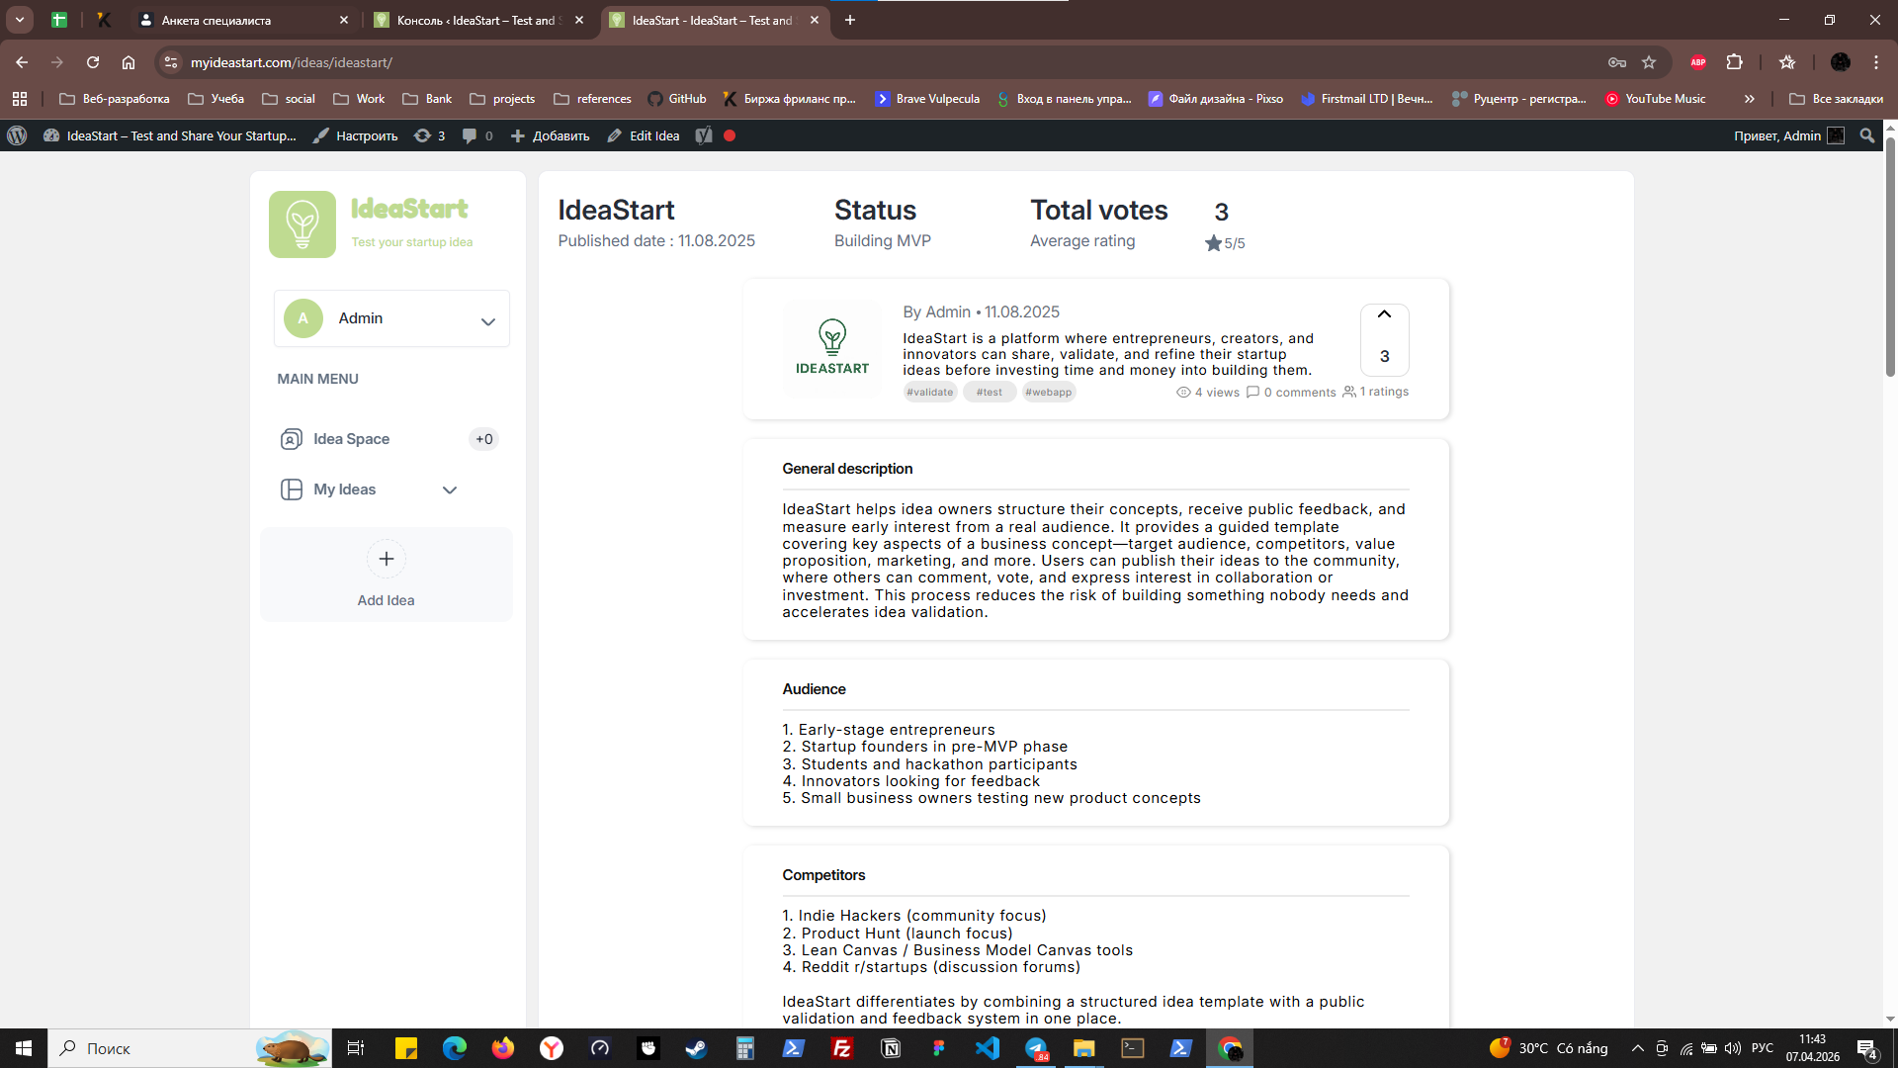The image size is (1898, 1068).
Task: Open a new browser tab
Action: [850, 20]
